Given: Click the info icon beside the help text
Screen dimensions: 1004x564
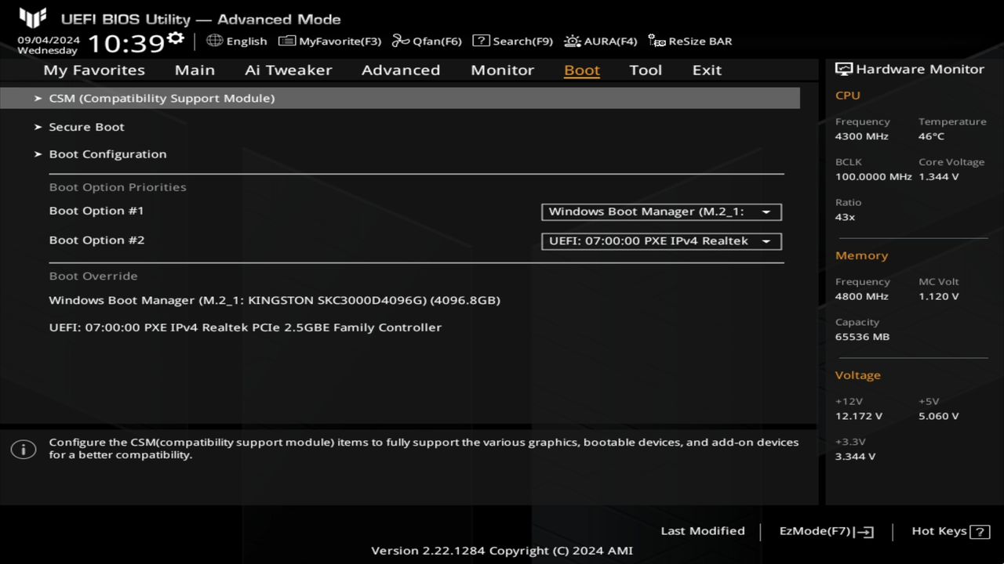Looking at the screenshot, I should (x=24, y=450).
